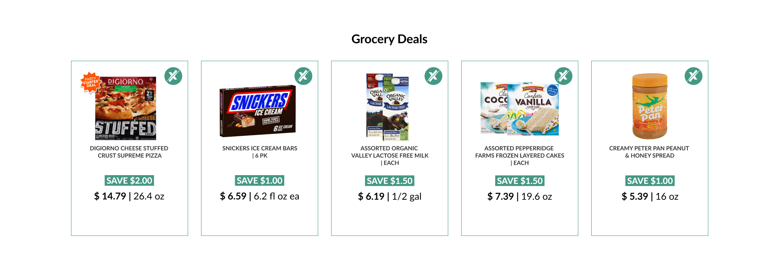View the Organic Valley milk cartons image

click(x=388, y=107)
